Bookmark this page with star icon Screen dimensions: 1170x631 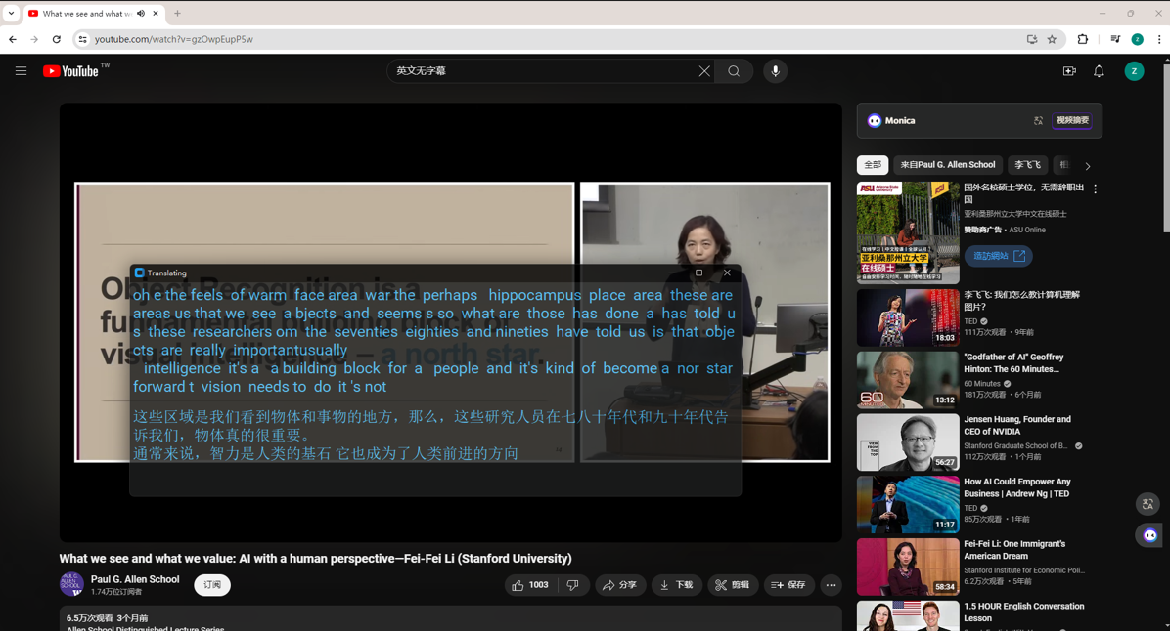click(1052, 40)
